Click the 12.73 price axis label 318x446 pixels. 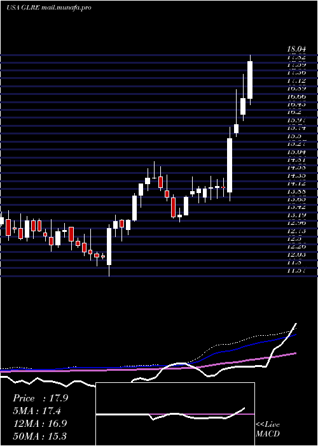point(296,231)
